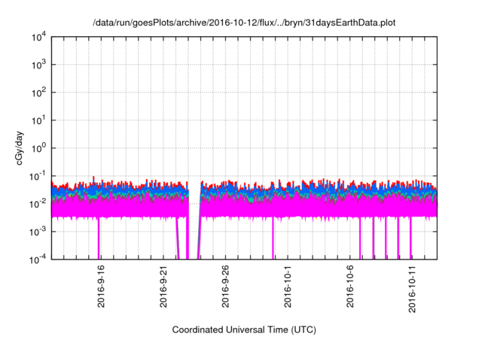The width and height of the screenshot is (482, 337).
Task: Click the magenta dropout spike near 2016-9-16
Action: point(99,239)
